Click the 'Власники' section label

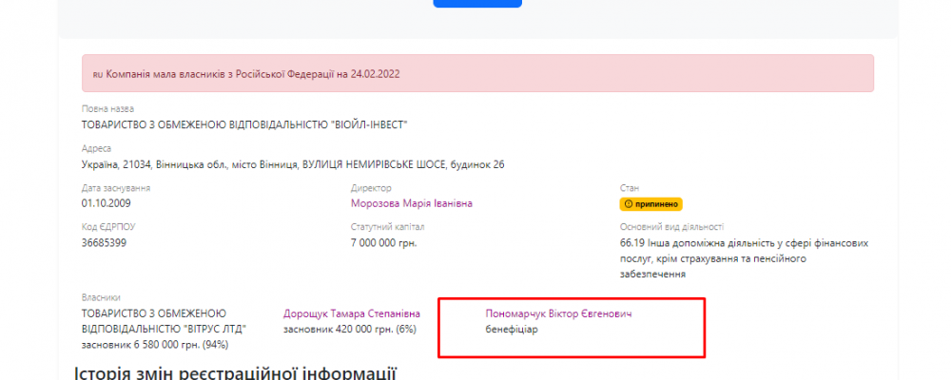tap(102, 297)
